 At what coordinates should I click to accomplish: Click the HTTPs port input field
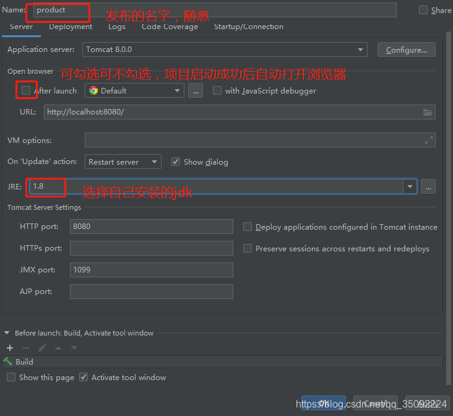152,248
